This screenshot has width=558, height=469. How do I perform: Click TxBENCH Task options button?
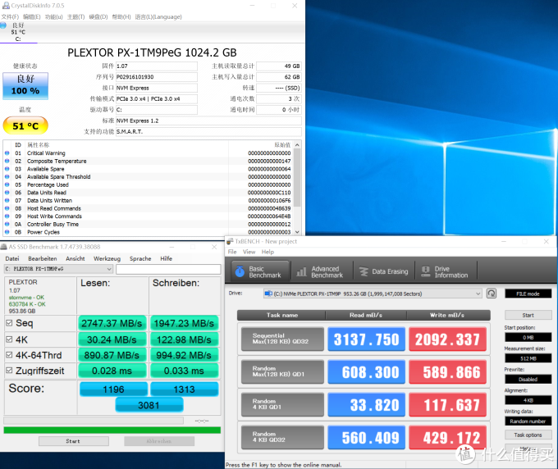[528, 435]
